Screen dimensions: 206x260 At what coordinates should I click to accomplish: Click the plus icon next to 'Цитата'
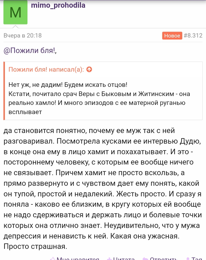(109, 259)
